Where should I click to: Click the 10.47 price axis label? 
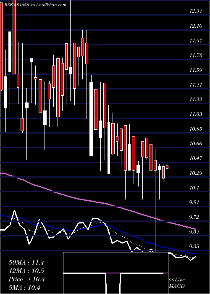pyautogui.click(x=196, y=158)
